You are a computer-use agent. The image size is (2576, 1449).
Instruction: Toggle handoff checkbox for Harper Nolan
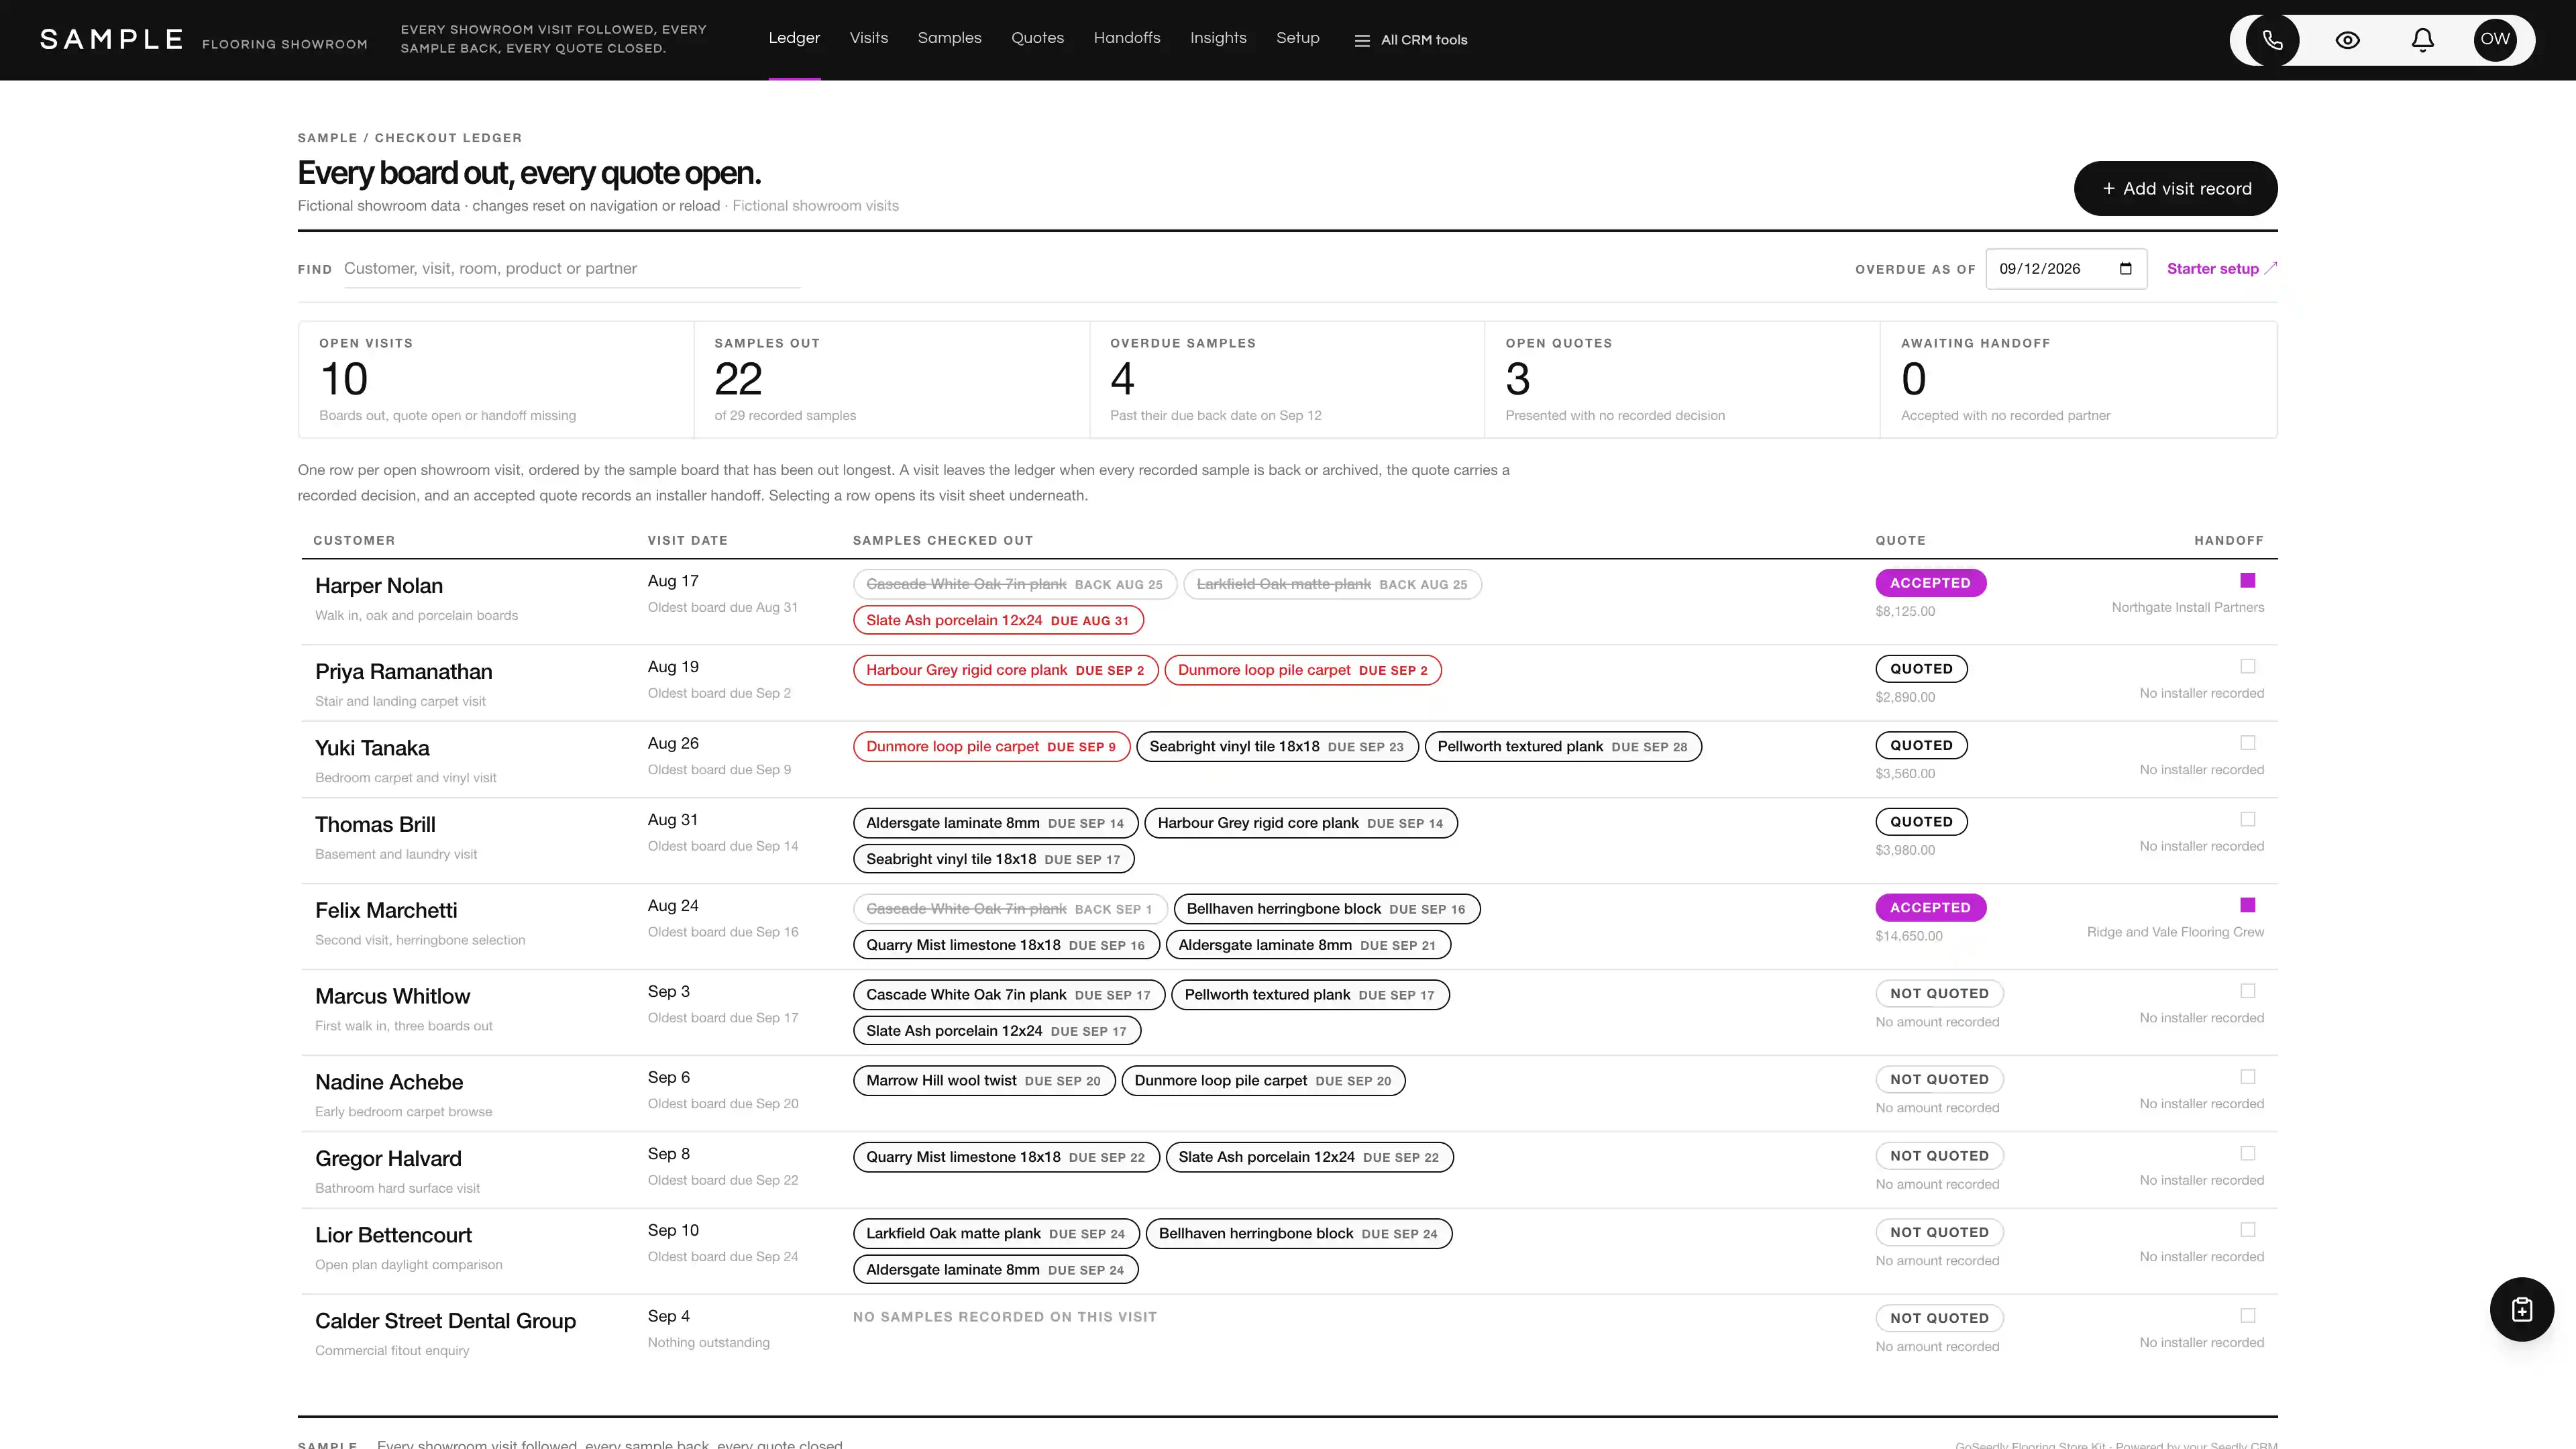(x=2247, y=580)
